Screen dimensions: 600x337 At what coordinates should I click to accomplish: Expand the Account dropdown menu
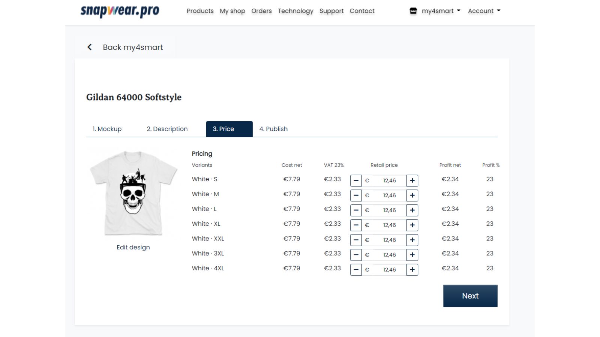pyautogui.click(x=484, y=11)
